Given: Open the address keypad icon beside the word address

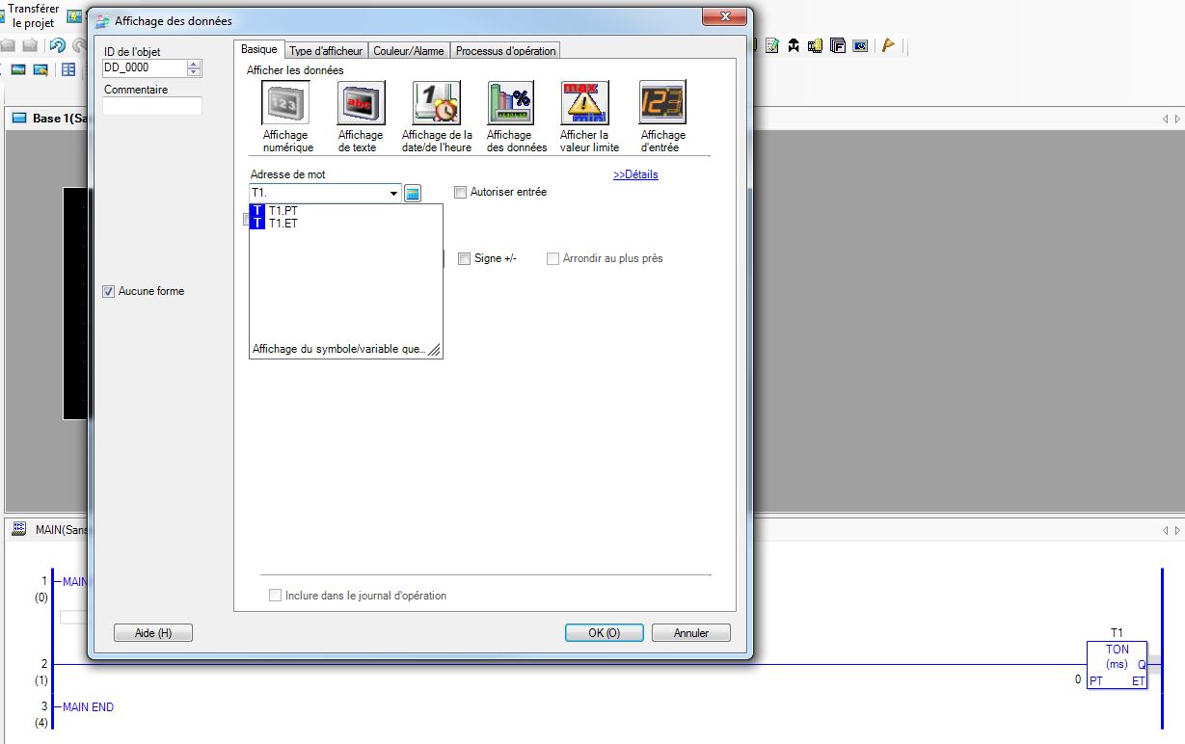Looking at the screenshot, I should click(413, 194).
